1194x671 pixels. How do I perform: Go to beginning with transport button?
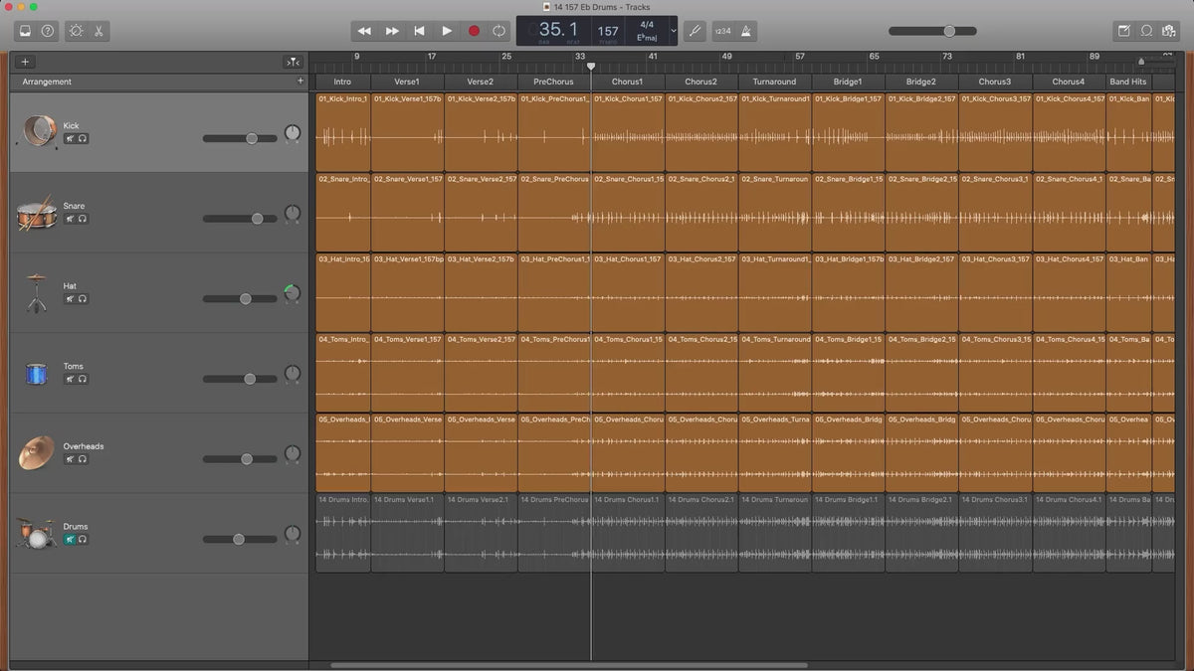coord(419,31)
